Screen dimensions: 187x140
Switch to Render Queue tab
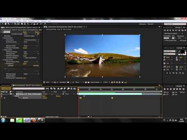5,86
